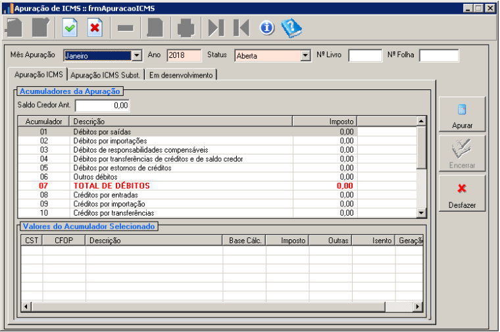Click the Nº Livro input field
Image resolution: width=500 pixels, height=332 pixels.
tap(365, 55)
